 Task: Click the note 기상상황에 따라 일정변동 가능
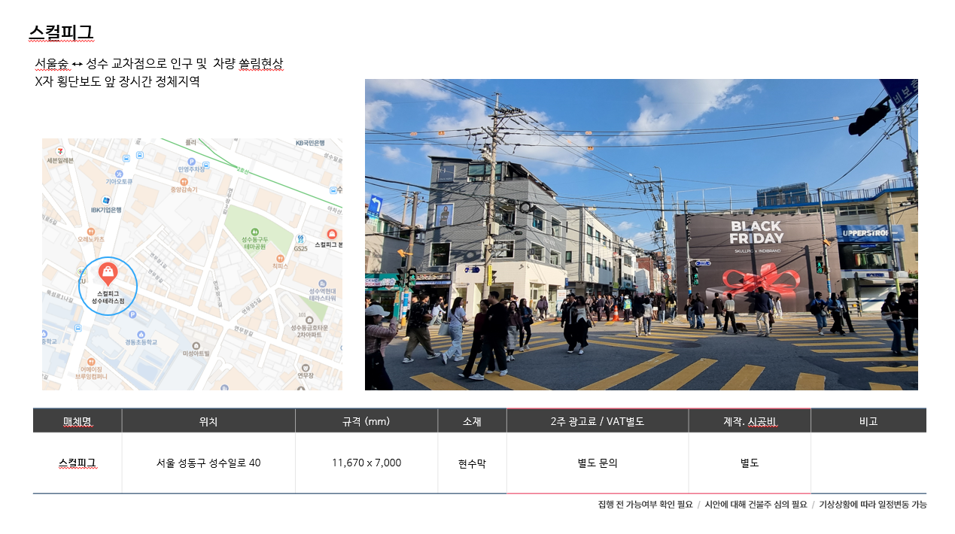point(873,505)
